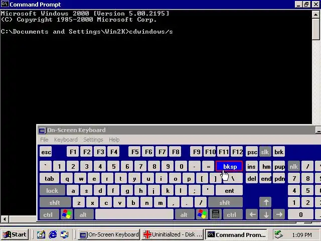Viewport: 321px width, 241px height.
Task: Click Command Prompt horizontal scrollbar left arrow
Action: [5, 219]
